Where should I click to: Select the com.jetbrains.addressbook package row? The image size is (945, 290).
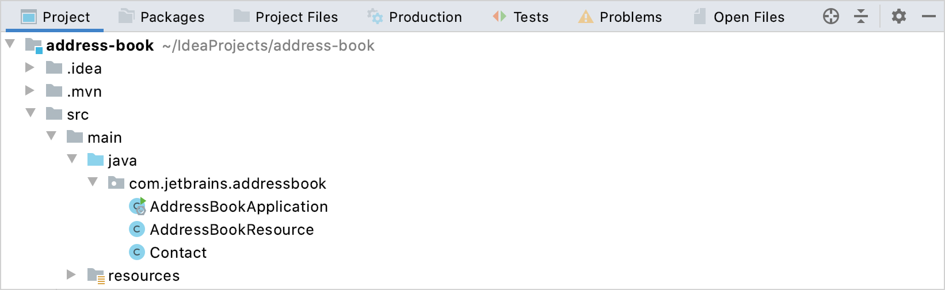point(472,184)
